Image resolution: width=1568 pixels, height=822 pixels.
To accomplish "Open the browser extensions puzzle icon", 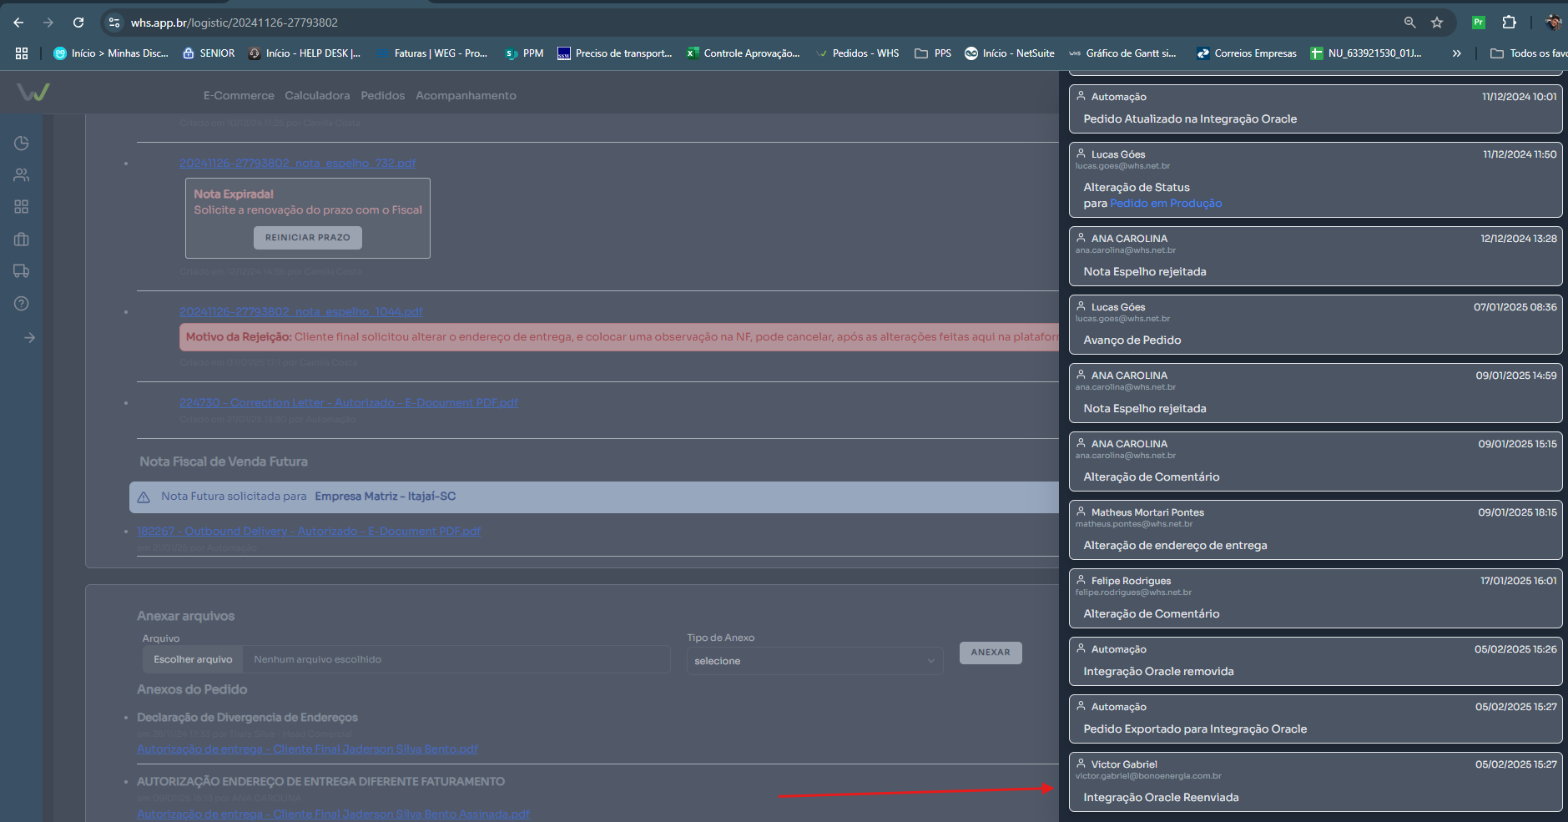I will point(1509,23).
